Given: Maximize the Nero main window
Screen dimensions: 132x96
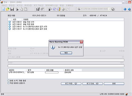Looking at the screenshot, I should click(x=126, y=2).
